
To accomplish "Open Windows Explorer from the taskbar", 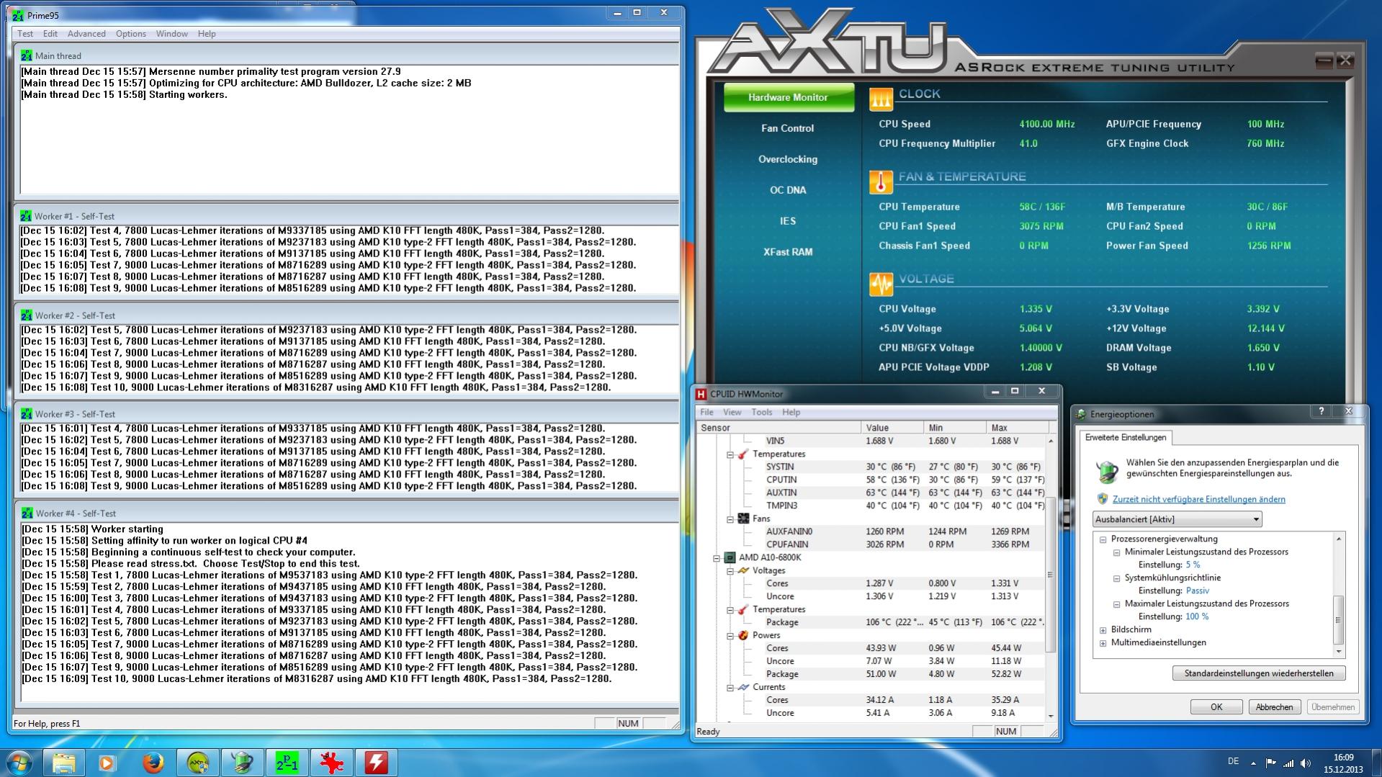I will click(x=63, y=763).
